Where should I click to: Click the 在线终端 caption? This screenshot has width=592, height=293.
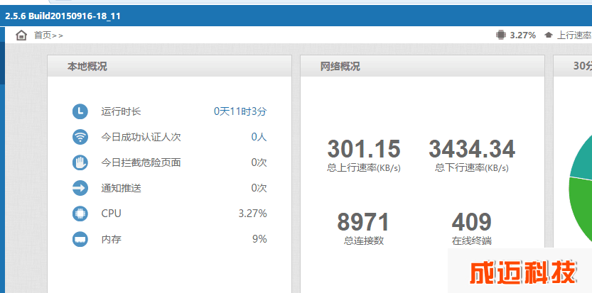point(472,241)
